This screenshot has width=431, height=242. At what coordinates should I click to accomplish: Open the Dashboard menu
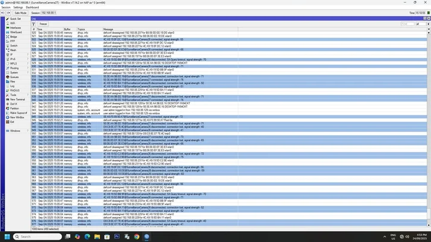pos(32,7)
